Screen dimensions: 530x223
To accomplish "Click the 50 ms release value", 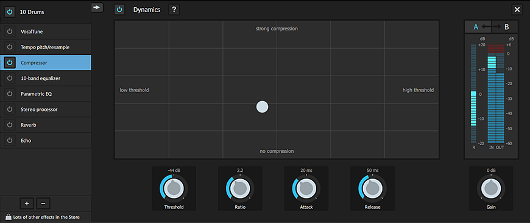I will pos(372,171).
